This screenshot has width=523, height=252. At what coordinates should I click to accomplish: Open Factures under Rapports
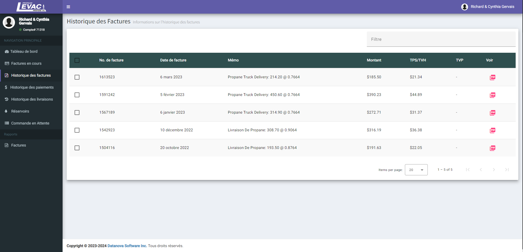point(31,145)
